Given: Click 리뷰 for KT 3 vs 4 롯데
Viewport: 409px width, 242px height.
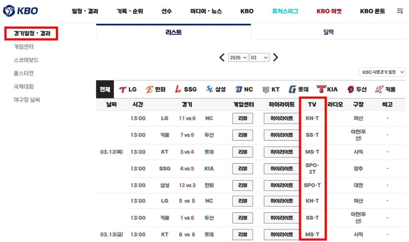Looking at the screenshot, I should click(x=242, y=152).
